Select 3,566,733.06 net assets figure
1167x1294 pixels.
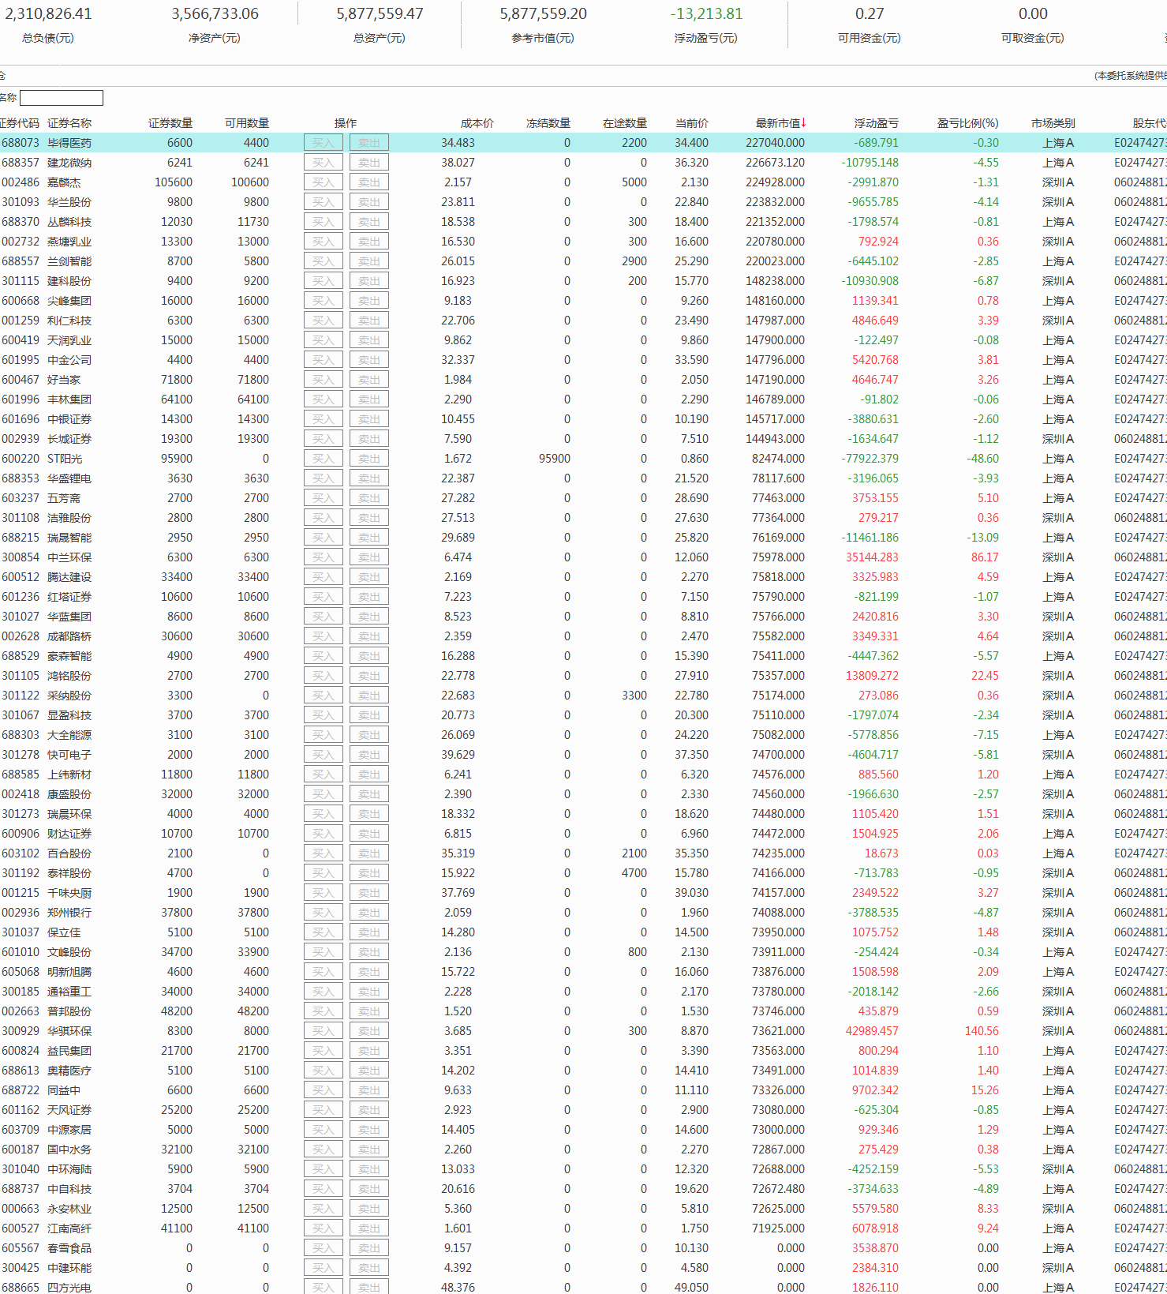[215, 14]
